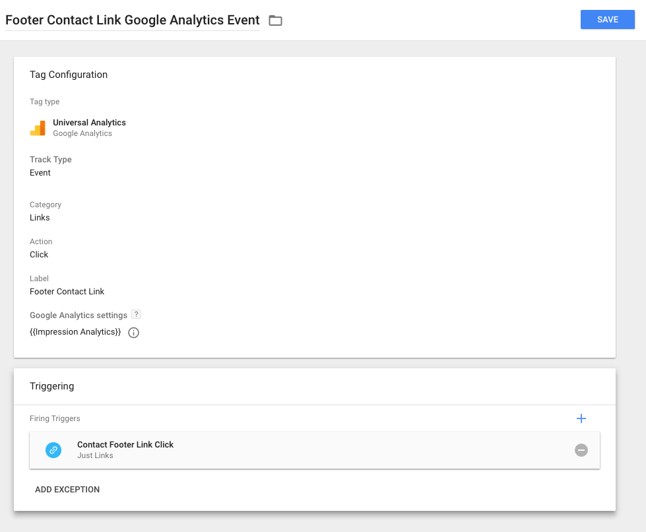Add a firing trigger with plus icon
The width and height of the screenshot is (646, 532).
click(x=581, y=418)
